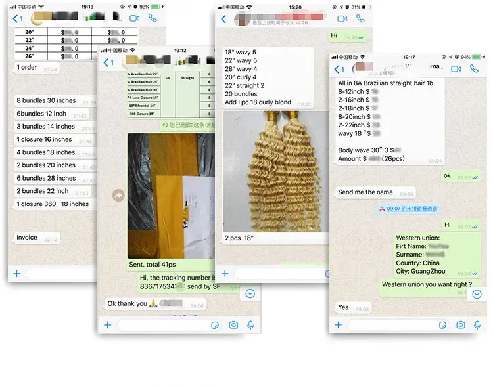The width and height of the screenshot is (493, 386).
Task: Tap the voice call icon in leftmost chat
Action: 153,18
